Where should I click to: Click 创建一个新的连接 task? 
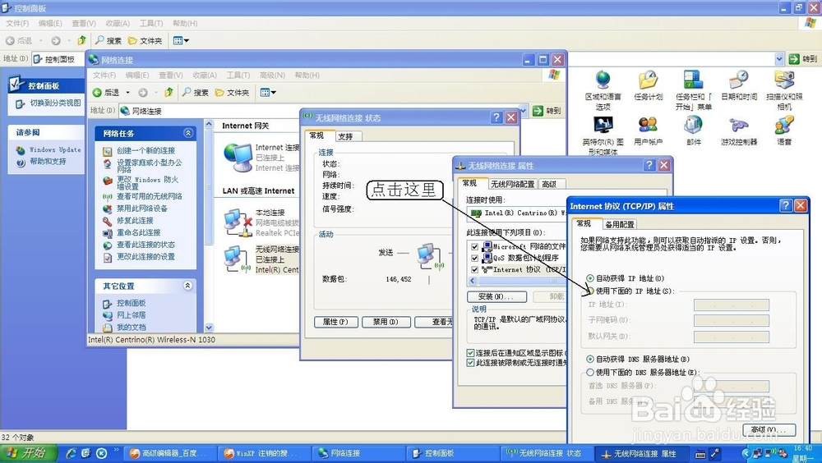(x=145, y=151)
